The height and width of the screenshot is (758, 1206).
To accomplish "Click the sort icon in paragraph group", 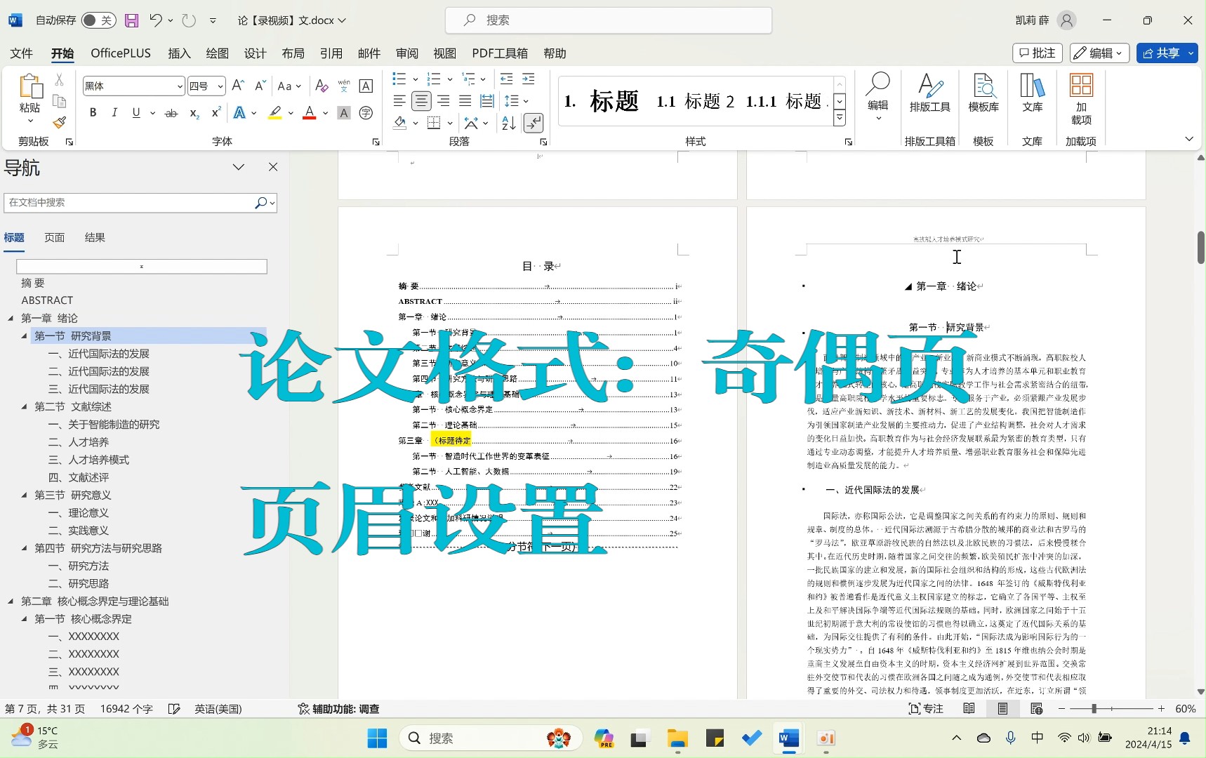I will pos(508,124).
